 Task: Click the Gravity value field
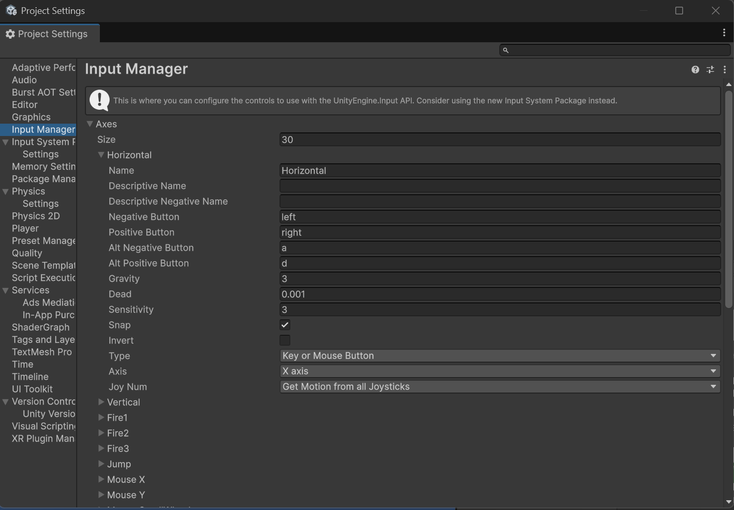[x=500, y=279]
